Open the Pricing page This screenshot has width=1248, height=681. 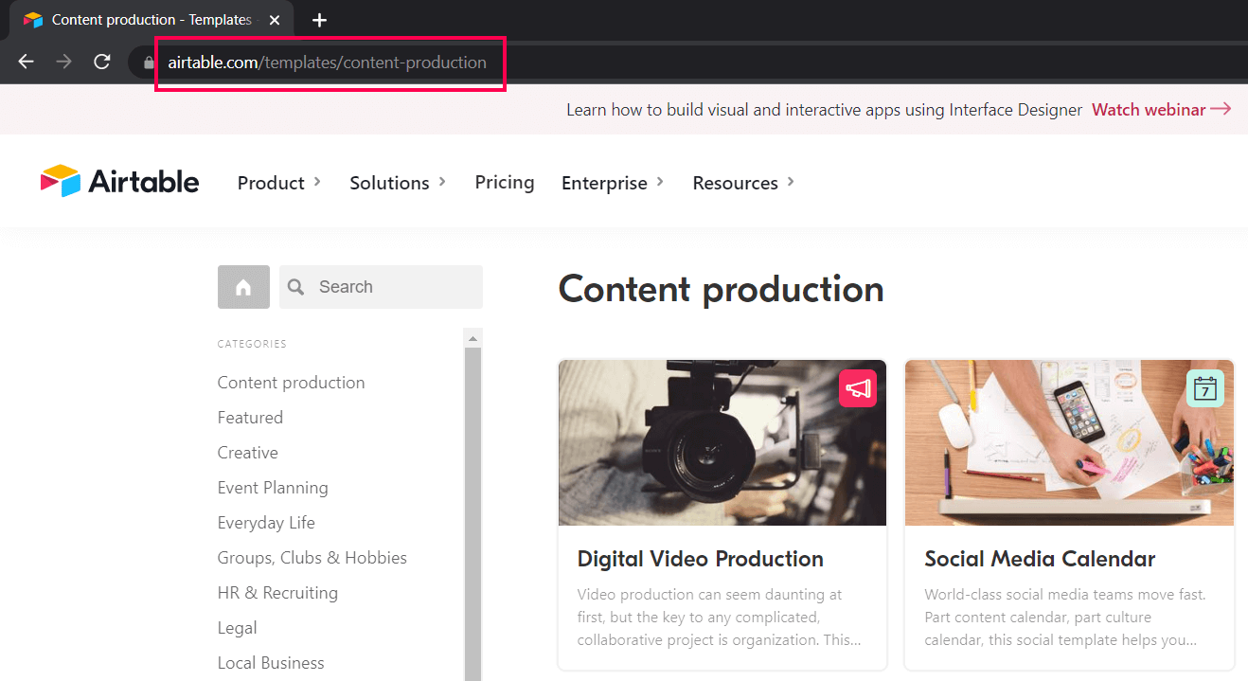coord(504,182)
